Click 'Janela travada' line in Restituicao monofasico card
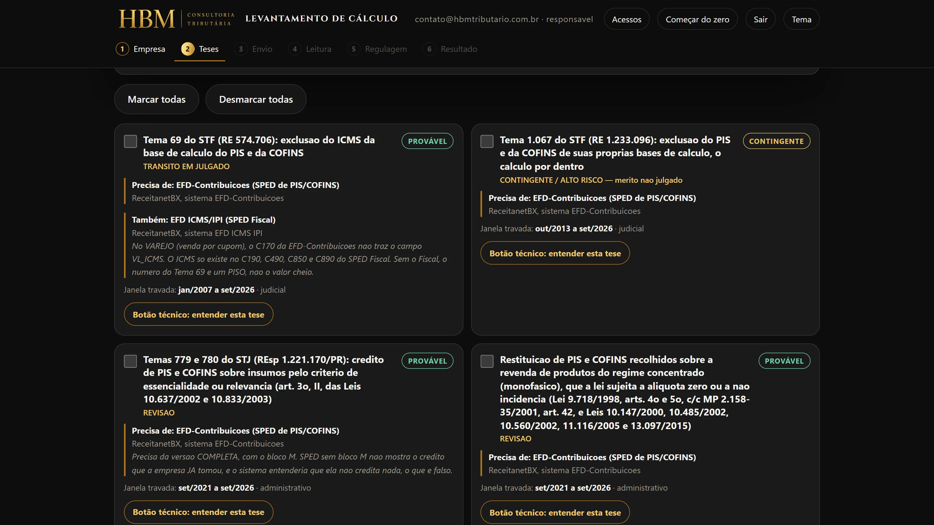The image size is (934, 525). pyautogui.click(x=574, y=488)
